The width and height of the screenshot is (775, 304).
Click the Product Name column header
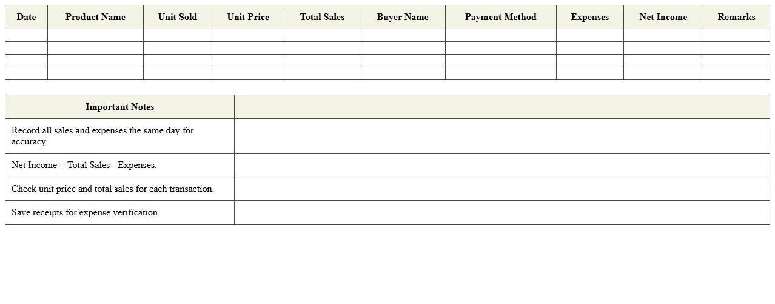pyautogui.click(x=95, y=17)
